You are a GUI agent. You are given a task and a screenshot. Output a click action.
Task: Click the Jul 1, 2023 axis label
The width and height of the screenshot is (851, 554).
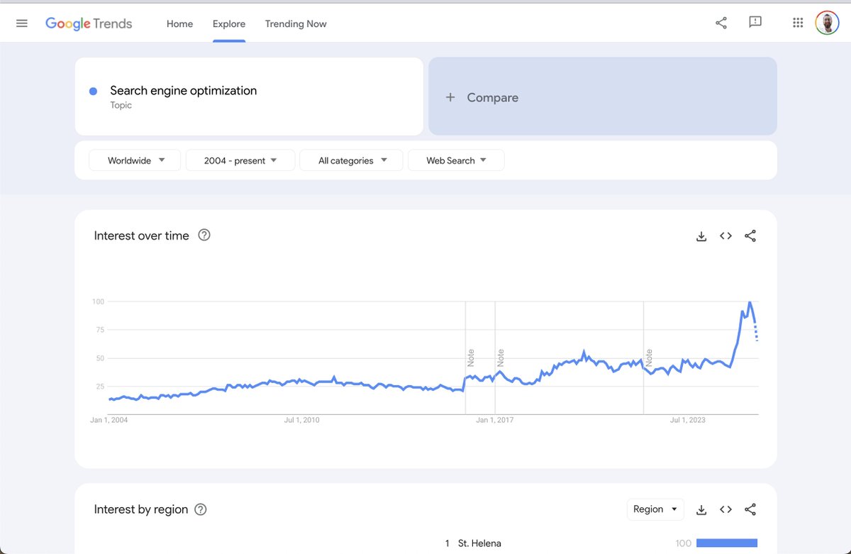click(x=688, y=420)
